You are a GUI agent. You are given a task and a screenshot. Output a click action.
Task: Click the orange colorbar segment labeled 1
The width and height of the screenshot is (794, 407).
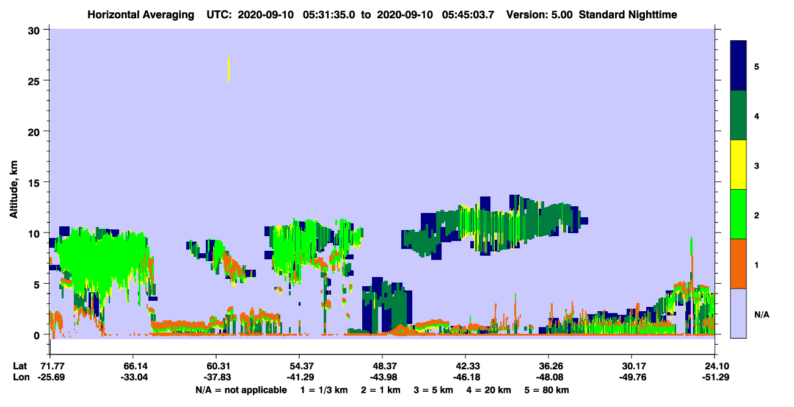pyautogui.click(x=738, y=264)
